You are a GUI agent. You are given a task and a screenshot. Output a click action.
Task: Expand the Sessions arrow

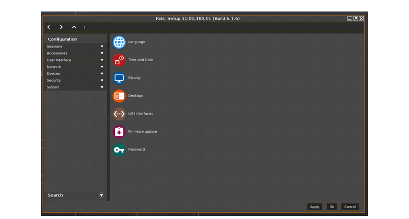[102, 47]
